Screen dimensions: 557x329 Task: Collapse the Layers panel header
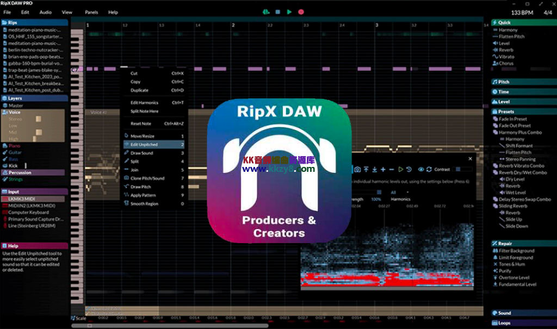point(34,98)
